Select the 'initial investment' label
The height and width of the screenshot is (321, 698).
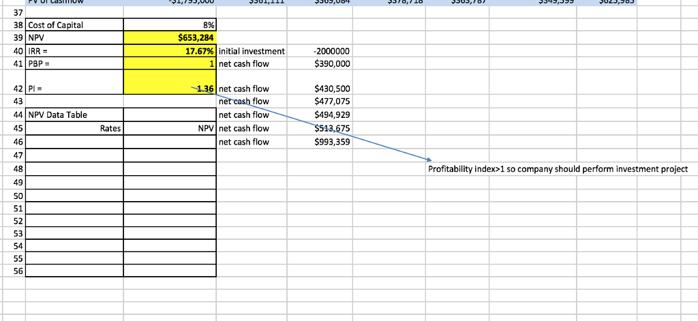[252, 50]
